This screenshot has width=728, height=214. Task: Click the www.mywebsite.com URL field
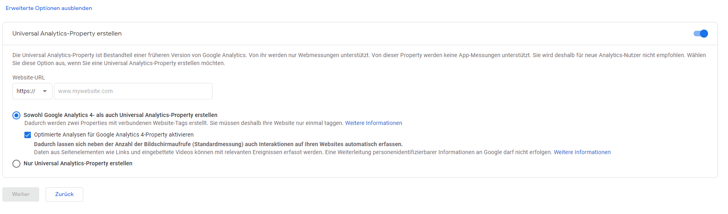[x=133, y=91]
